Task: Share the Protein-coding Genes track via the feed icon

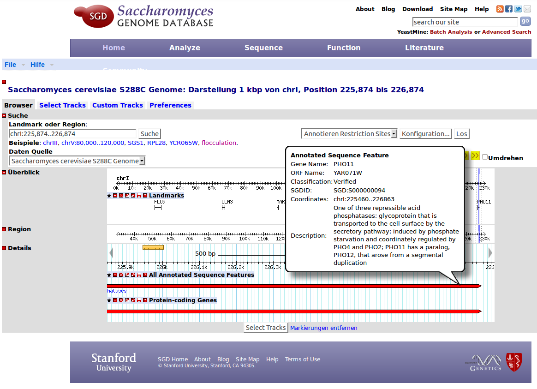Action: [x=127, y=300]
